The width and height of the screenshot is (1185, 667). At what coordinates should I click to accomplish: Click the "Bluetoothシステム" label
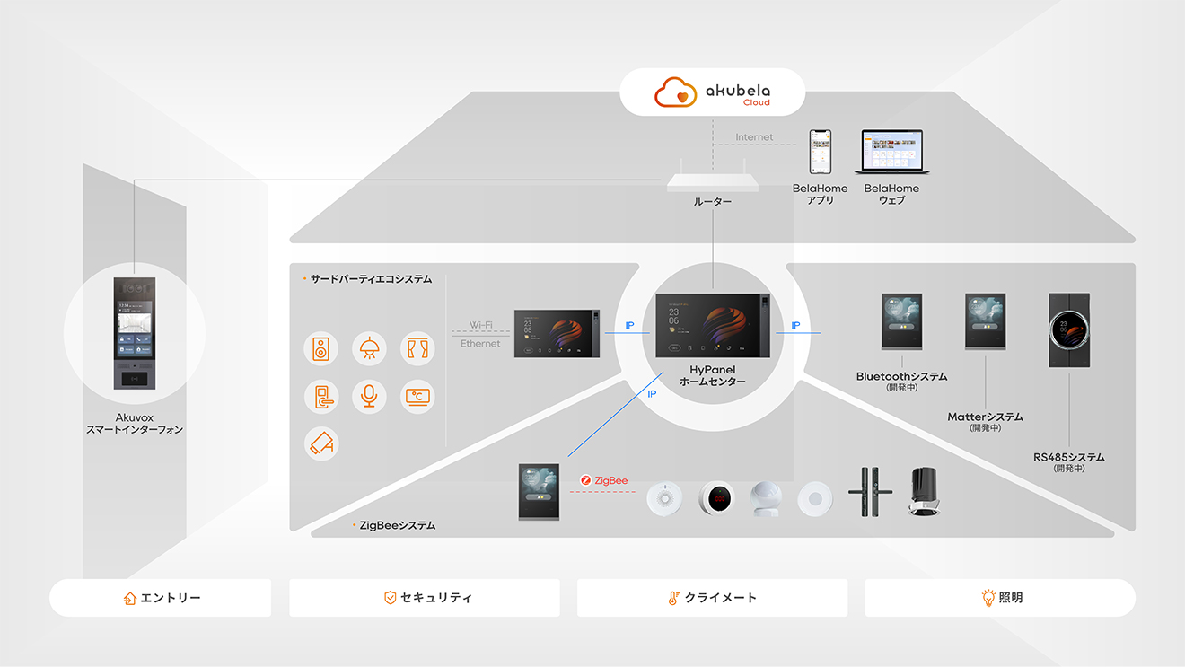[x=902, y=376]
